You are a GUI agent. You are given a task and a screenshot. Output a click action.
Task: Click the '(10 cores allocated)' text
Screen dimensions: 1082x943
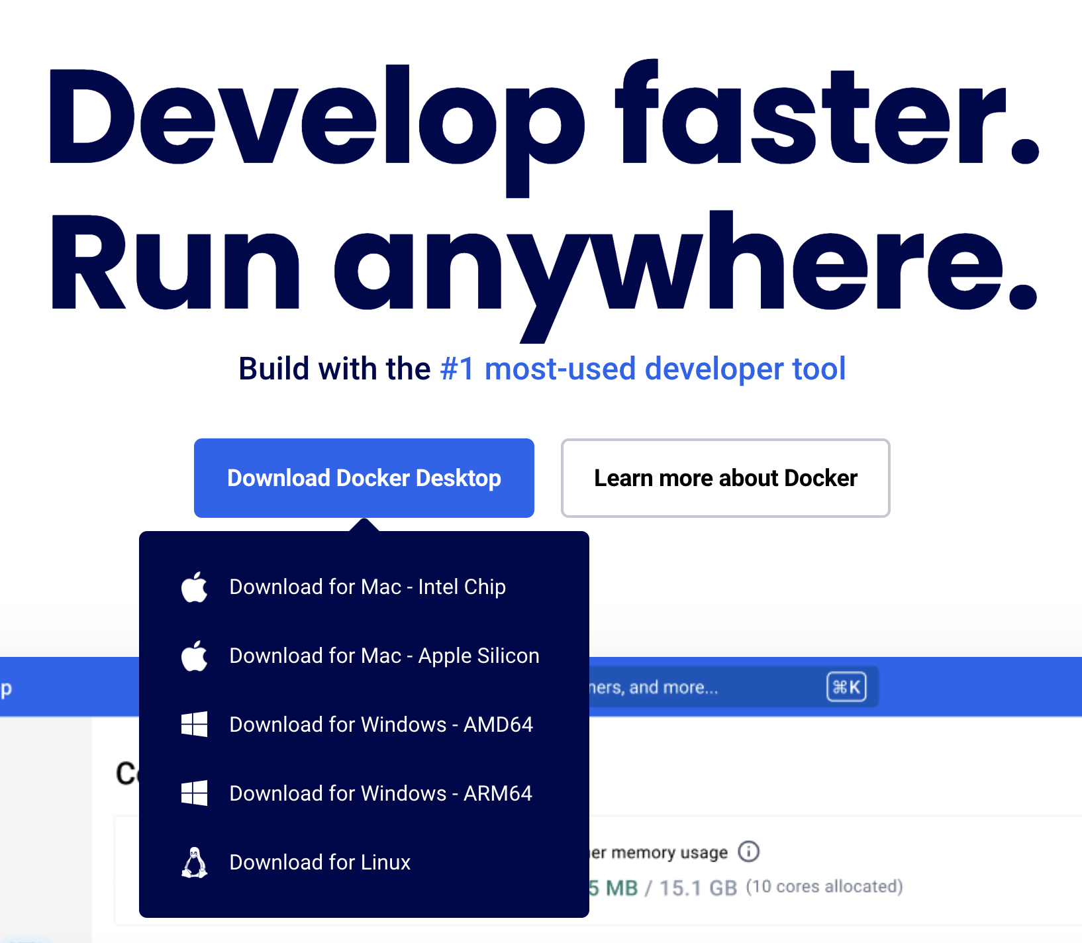point(824,887)
